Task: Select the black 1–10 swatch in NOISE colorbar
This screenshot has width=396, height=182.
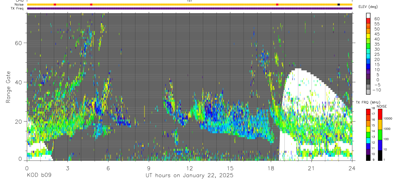Action: click(380, 155)
